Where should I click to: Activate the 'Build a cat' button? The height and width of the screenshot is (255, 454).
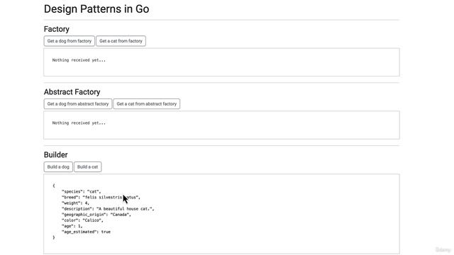87,167
